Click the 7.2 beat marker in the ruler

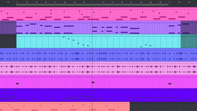(103, 2)
